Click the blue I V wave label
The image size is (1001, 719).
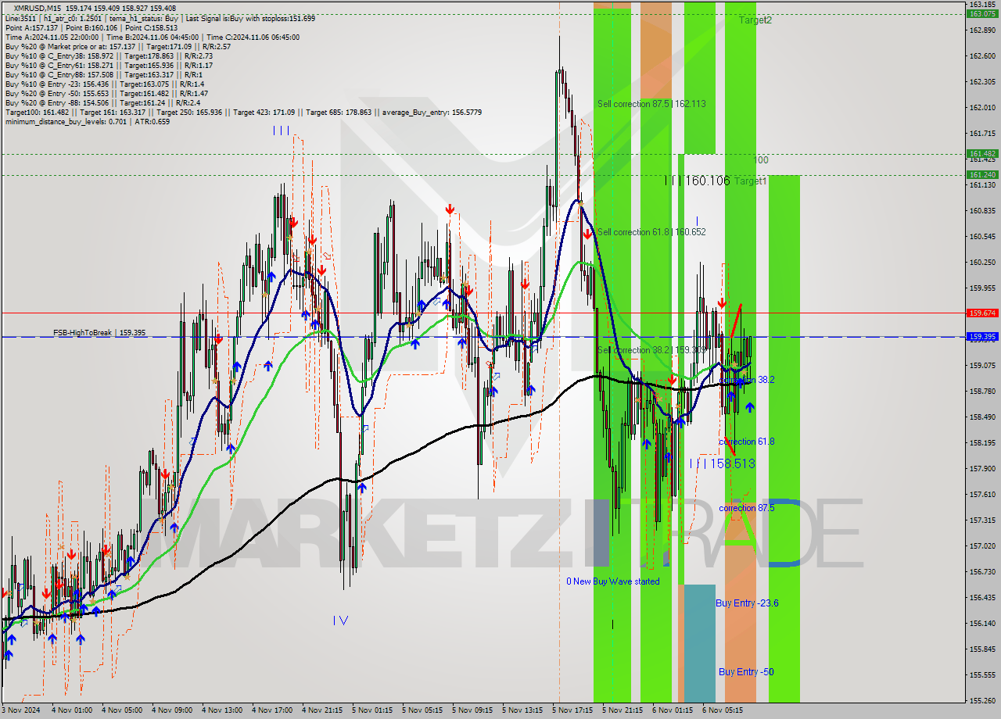coord(340,621)
